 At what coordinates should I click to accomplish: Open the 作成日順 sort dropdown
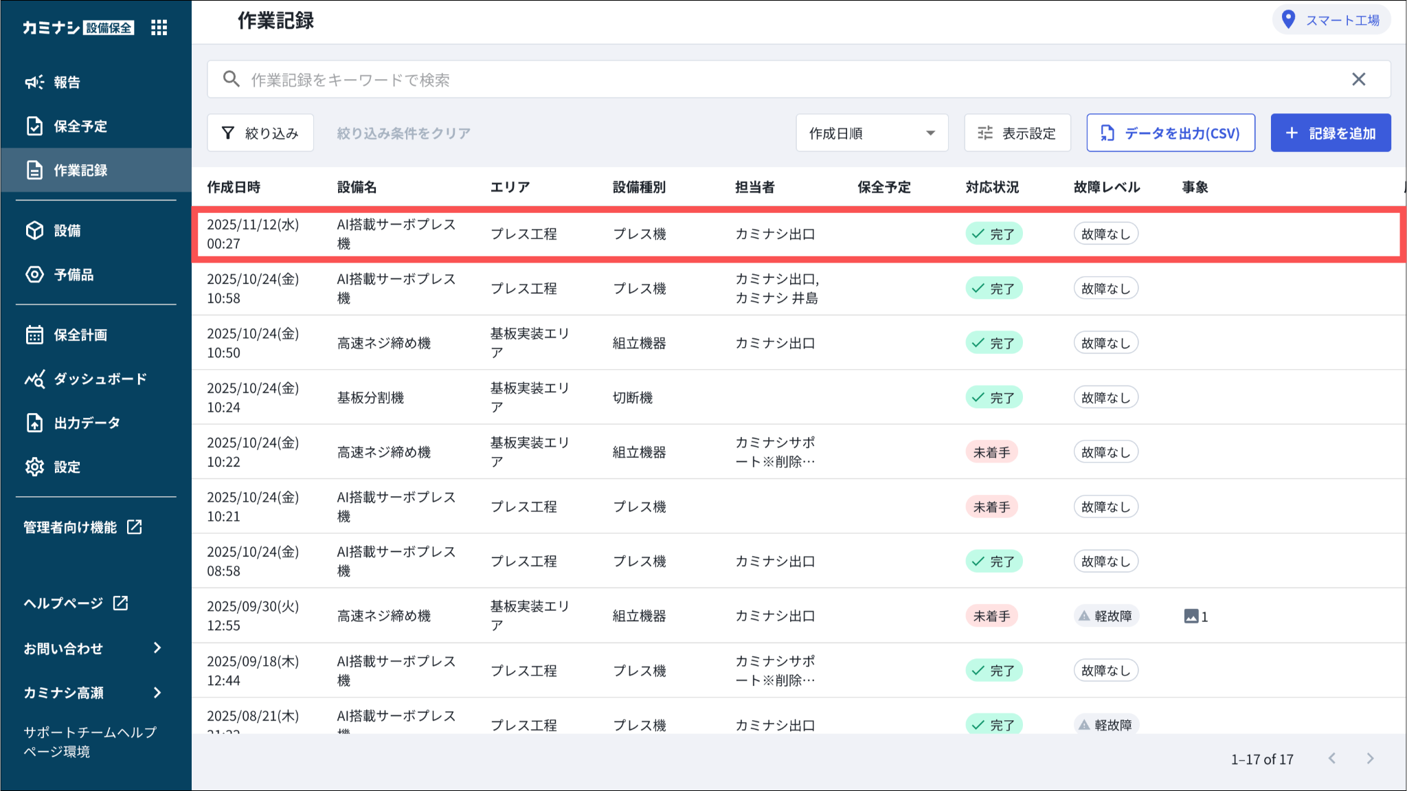pyautogui.click(x=871, y=133)
